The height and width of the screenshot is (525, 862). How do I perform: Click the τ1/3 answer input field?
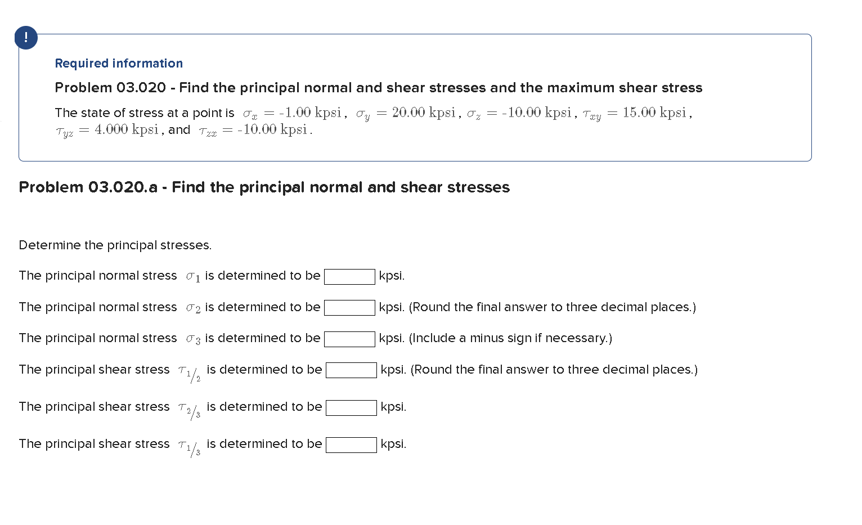[x=351, y=445]
